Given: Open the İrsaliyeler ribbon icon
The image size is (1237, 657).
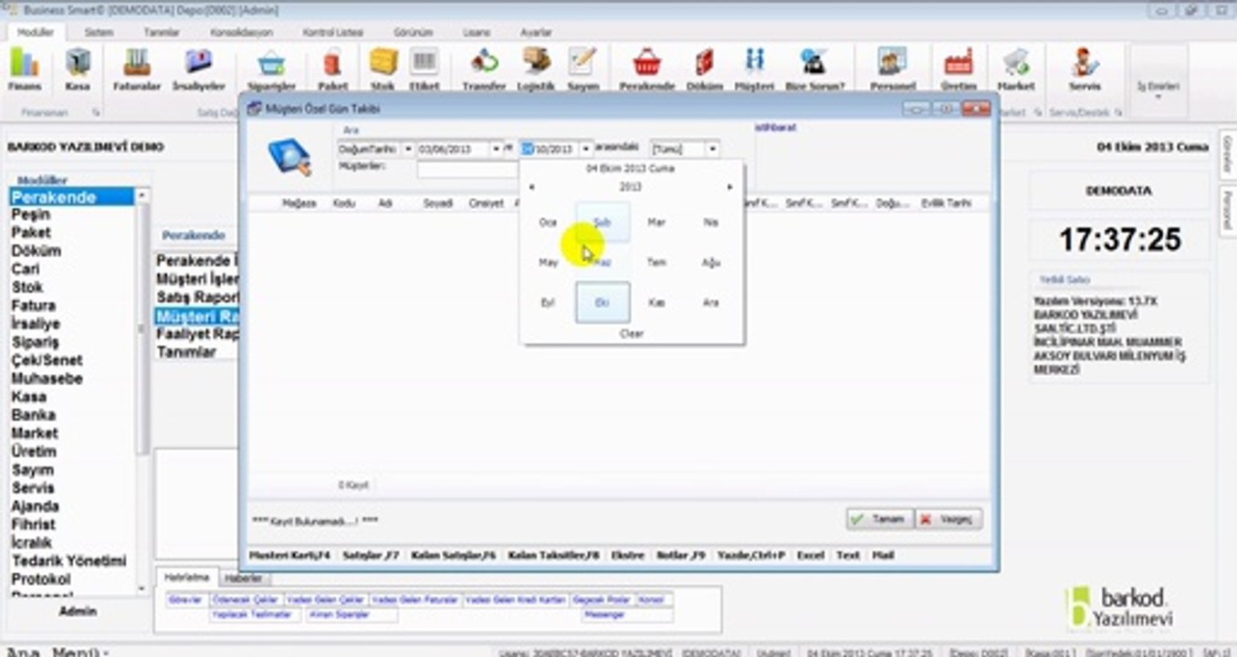Looking at the screenshot, I should click(198, 68).
